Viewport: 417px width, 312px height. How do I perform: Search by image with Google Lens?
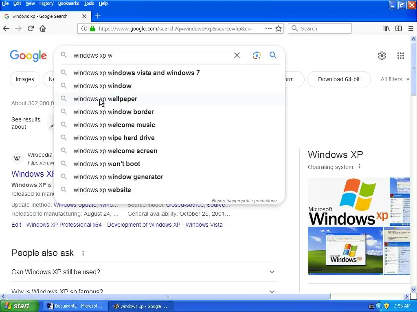pyautogui.click(x=257, y=55)
